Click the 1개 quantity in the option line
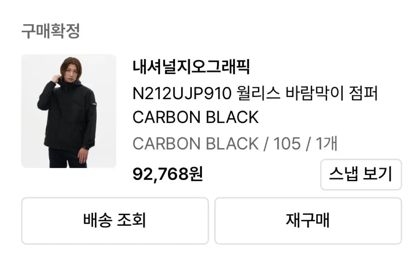 [326, 144]
